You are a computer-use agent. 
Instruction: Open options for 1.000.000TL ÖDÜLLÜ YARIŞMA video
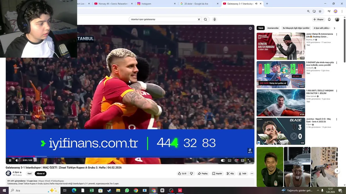coord(337,91)
